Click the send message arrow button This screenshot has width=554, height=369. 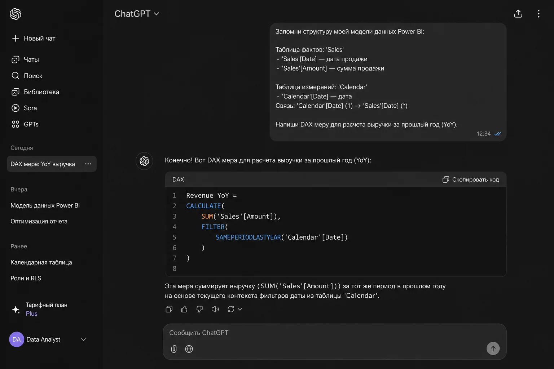493,348
